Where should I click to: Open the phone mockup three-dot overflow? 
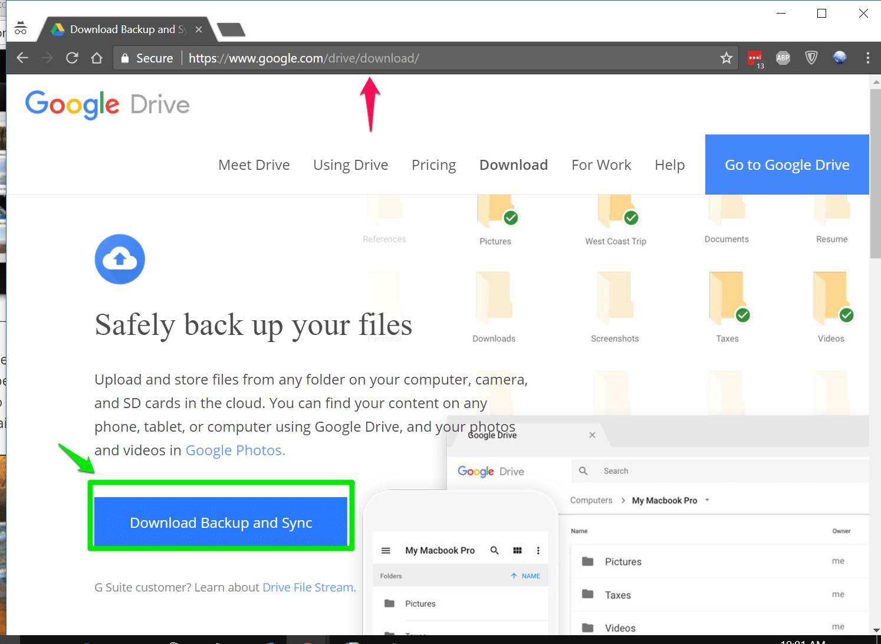point(538,550)
